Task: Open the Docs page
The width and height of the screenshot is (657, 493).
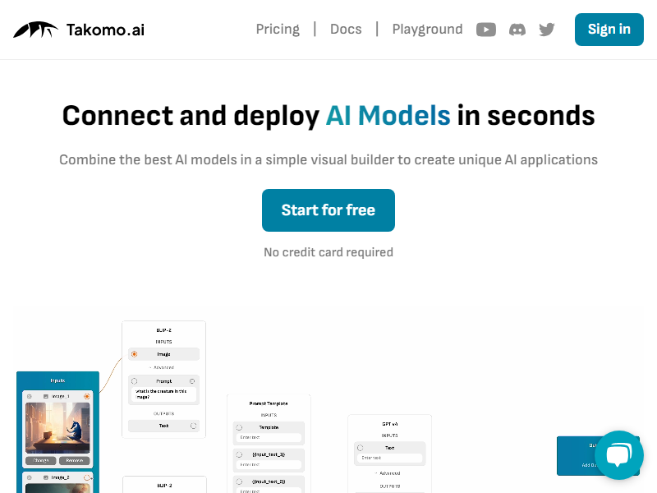Action: pyautogui.click(x=346, y=30)
